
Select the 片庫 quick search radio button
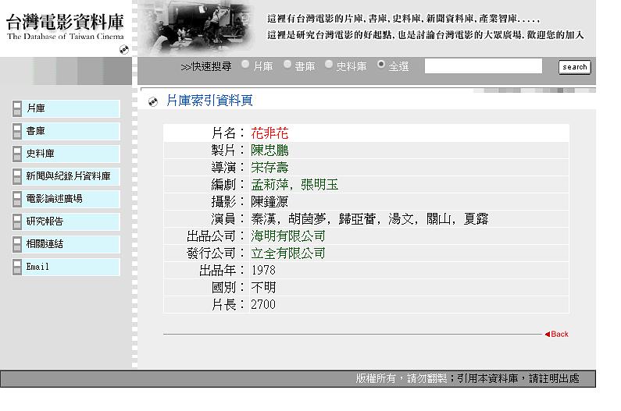point(246,66)
